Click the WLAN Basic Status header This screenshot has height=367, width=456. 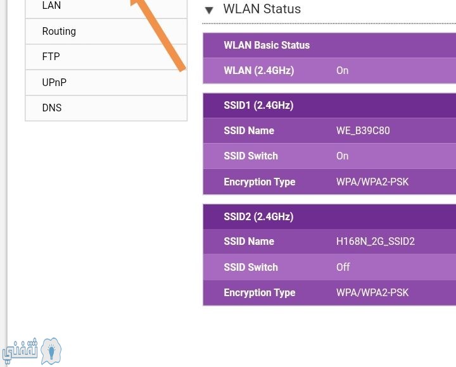(x=329, y=45)
